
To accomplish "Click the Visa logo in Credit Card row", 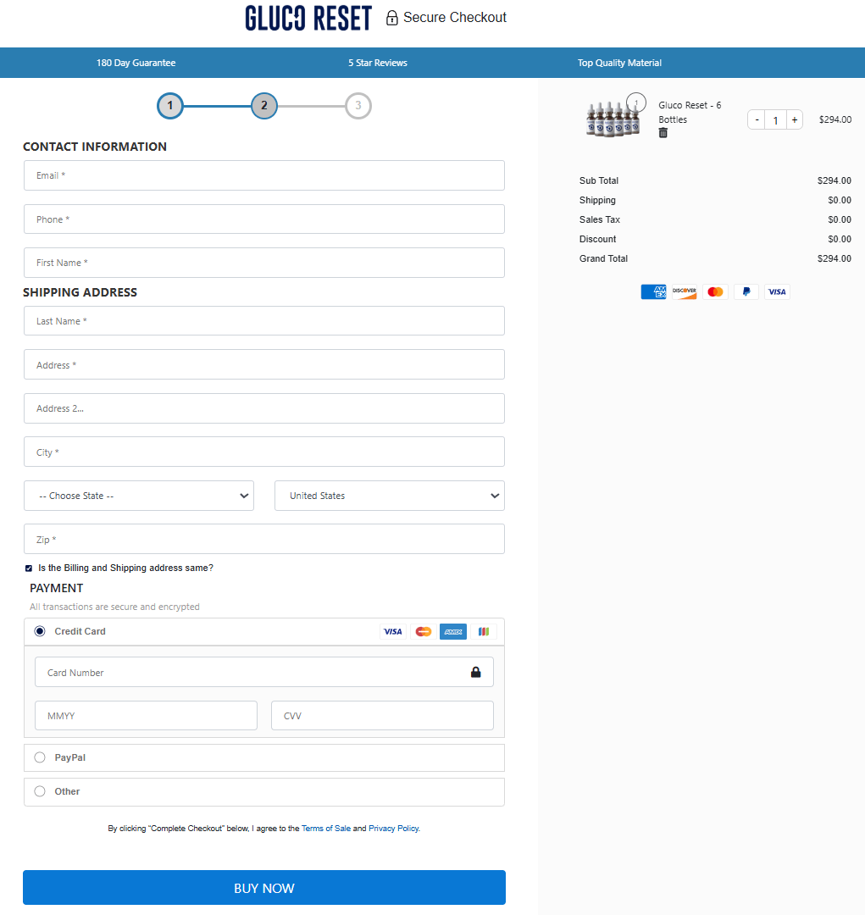I will pyautogui.click(x=392, y=631).
